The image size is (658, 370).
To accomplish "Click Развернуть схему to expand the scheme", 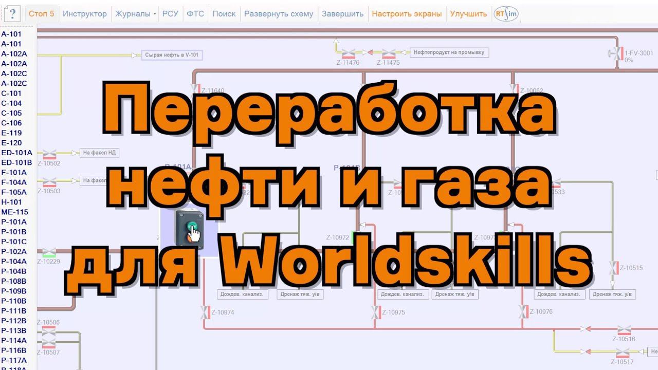I will [279, 14].
